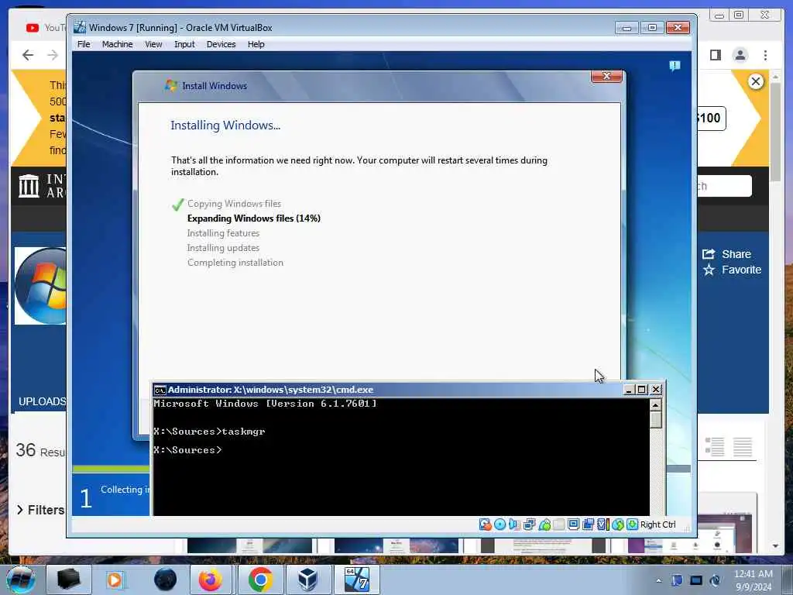Click the Chrome back arrow in the browser behind
Viewport: 793px width, 595px height.
tap(29, 55)
